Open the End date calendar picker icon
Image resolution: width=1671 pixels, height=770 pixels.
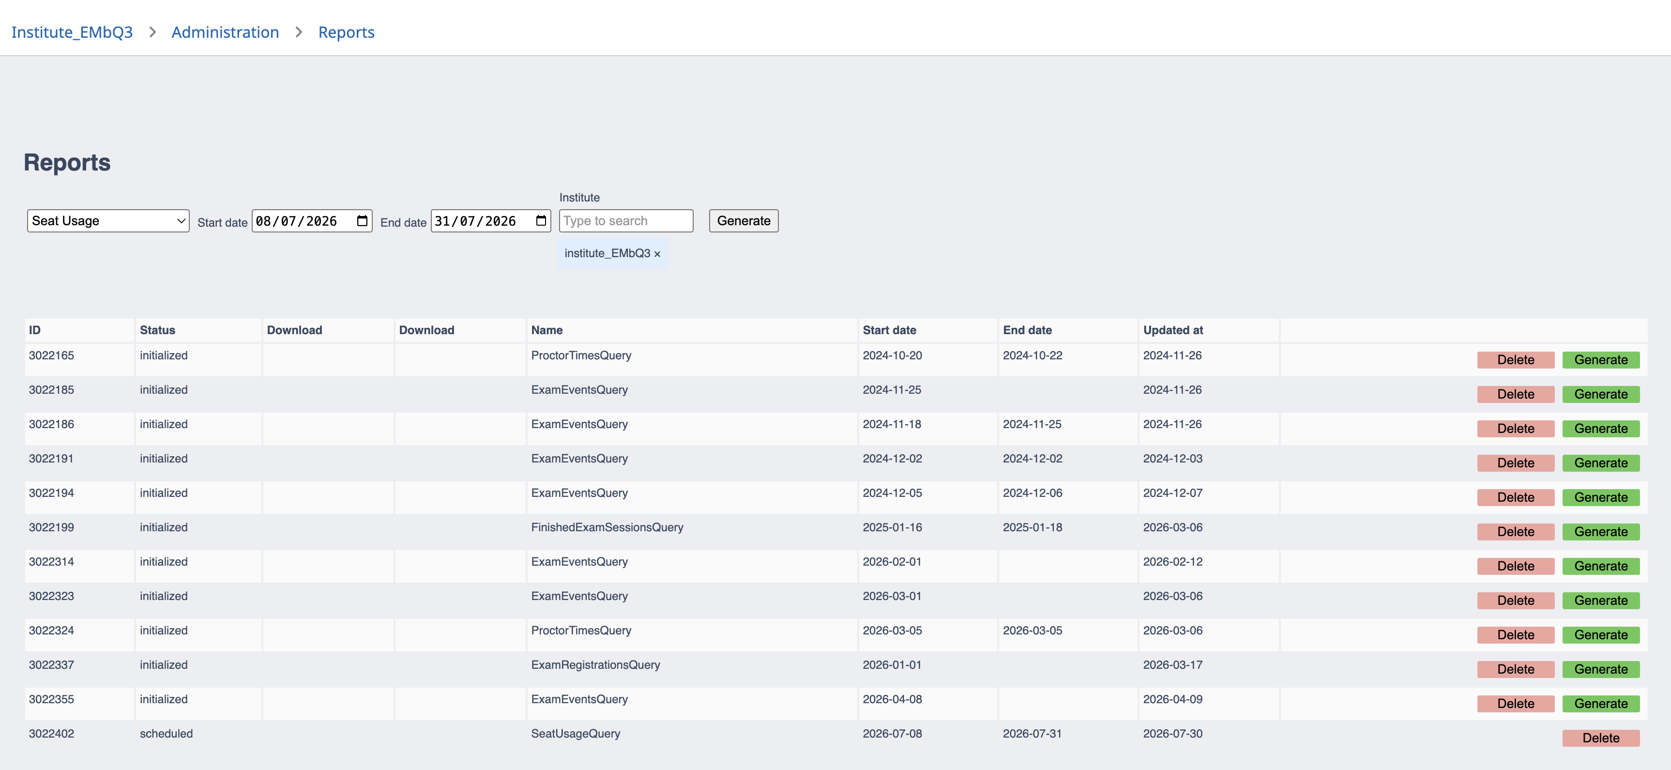(541, 220)
